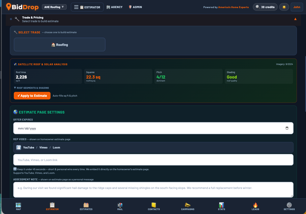Click the Estimate Page Settings globe icon

pyautogui.click(x=16, y=112)
